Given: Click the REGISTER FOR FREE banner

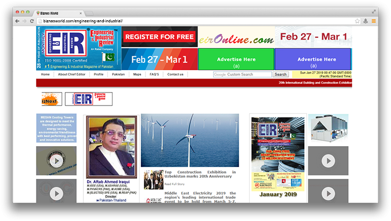Looking at the screenshot, I should tap(160, 37).
